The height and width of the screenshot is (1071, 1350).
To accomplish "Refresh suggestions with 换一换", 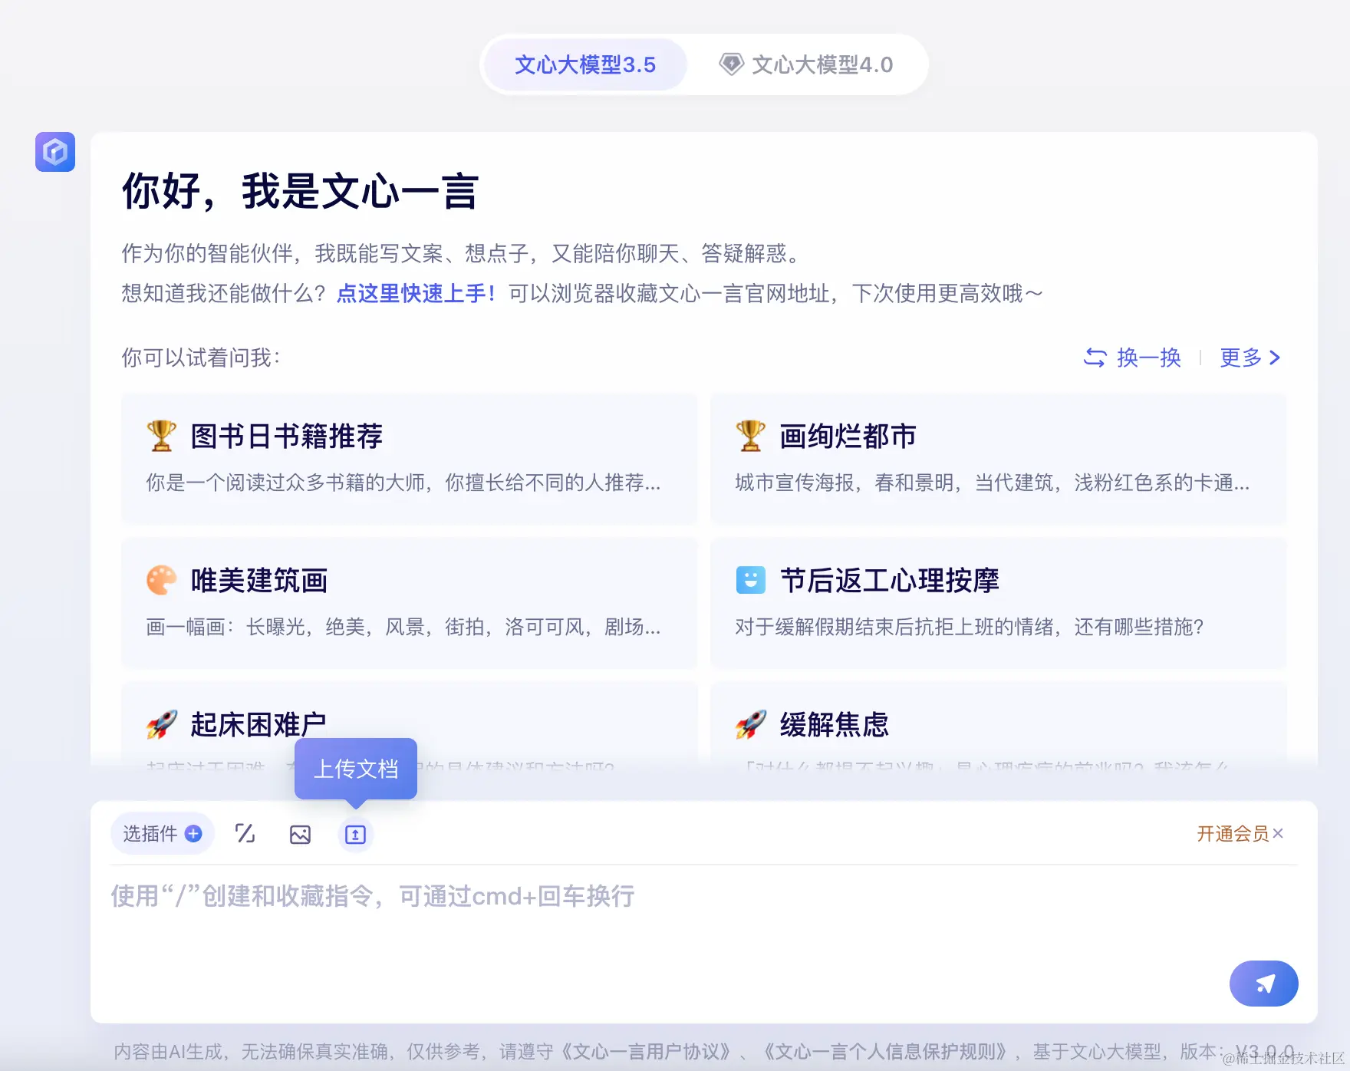I will 1132,358.
